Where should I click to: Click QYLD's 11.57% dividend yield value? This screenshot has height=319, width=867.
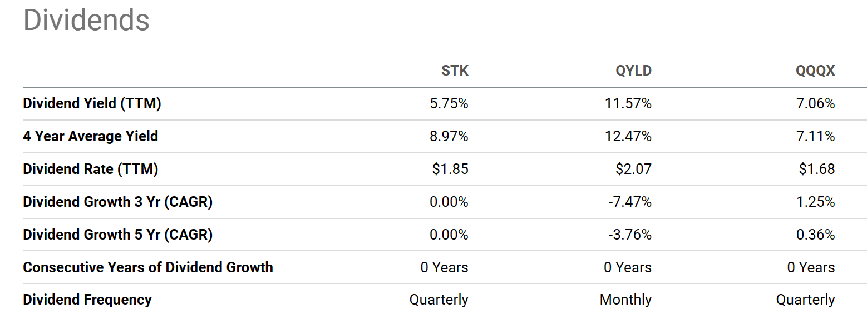pos(629,103)
